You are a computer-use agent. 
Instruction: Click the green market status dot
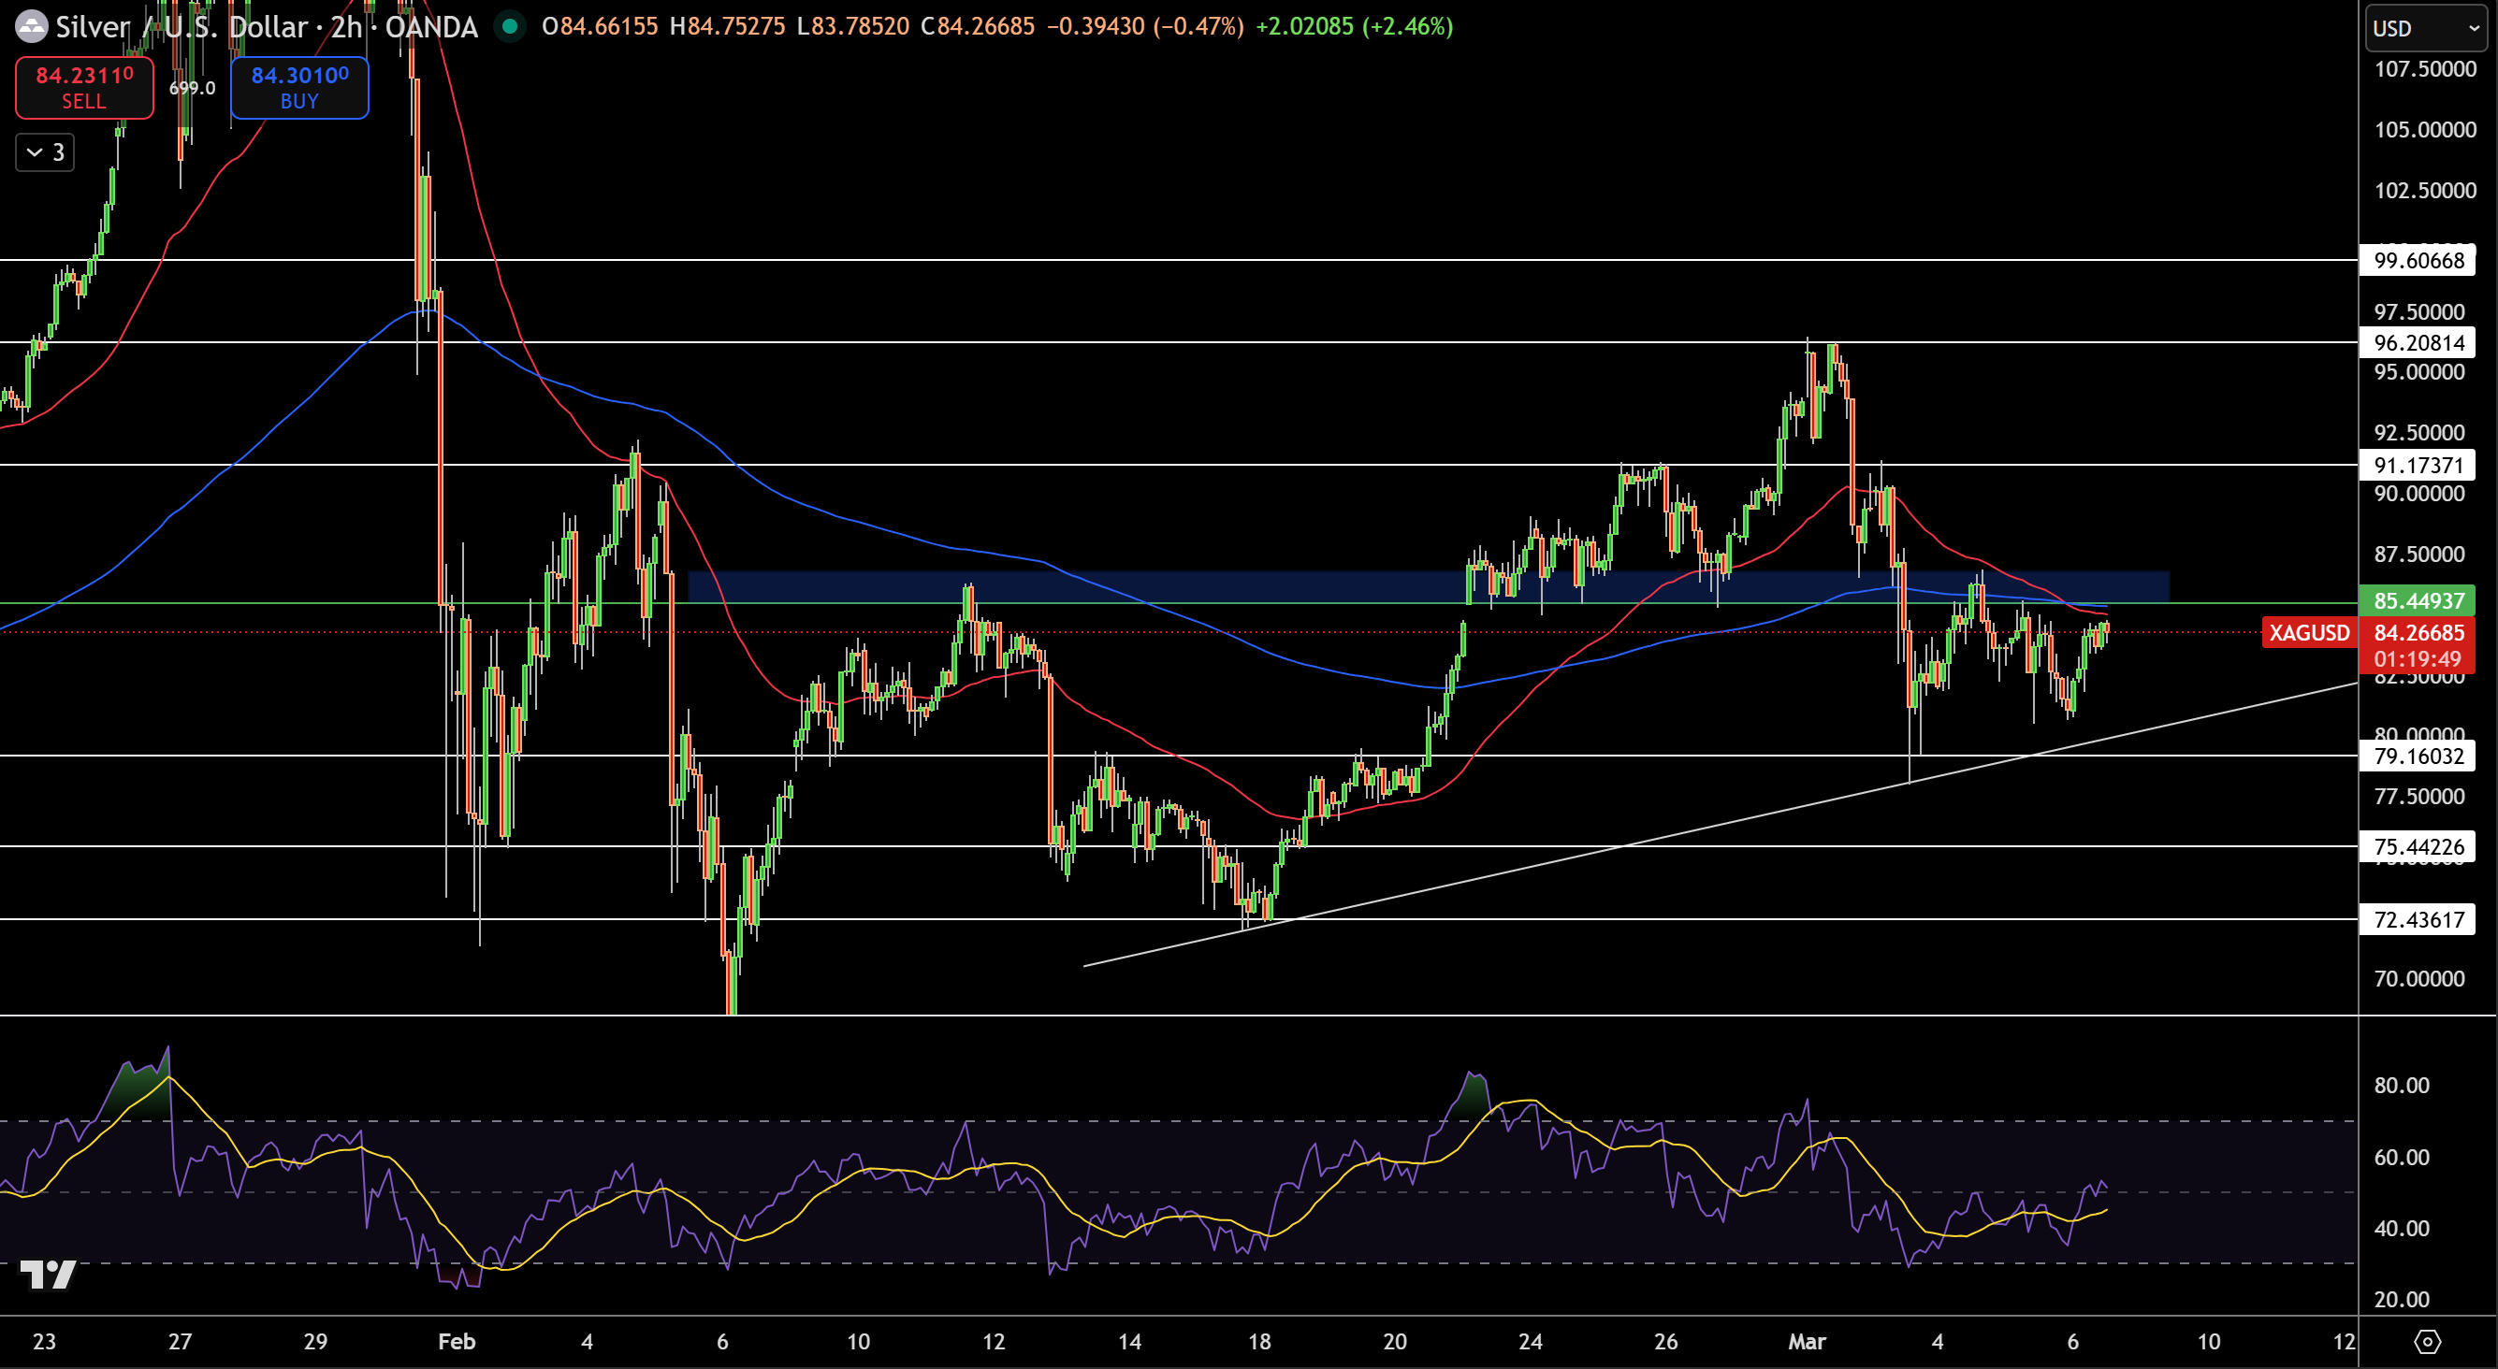509,26
